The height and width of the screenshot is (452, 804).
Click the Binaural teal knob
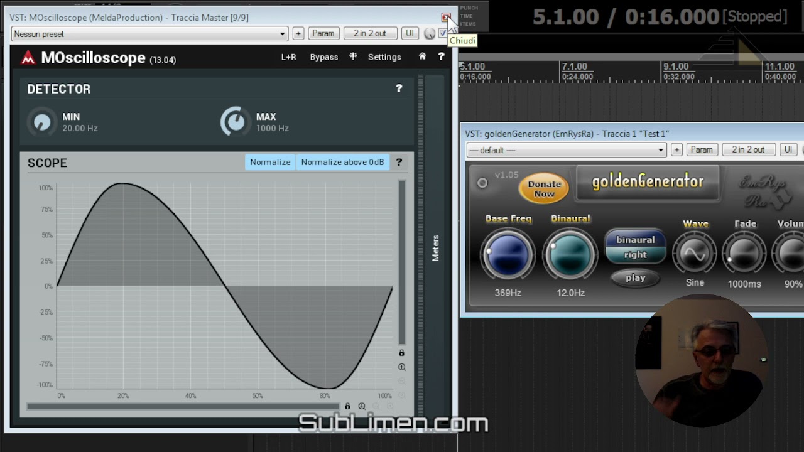570,255
